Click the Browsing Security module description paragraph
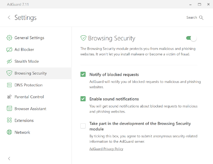213x164 pixels. [138, 51]
